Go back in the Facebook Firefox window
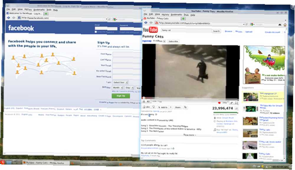The width and height of the screenshot is (295, 170). [x=9, y=18]
